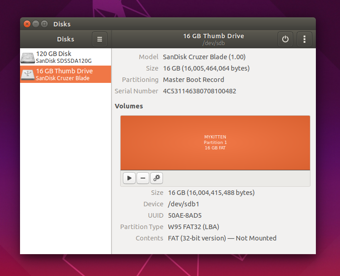Click the device path /dev/sdb1
This screenshot has height=276, width=340.
point(183,204)
